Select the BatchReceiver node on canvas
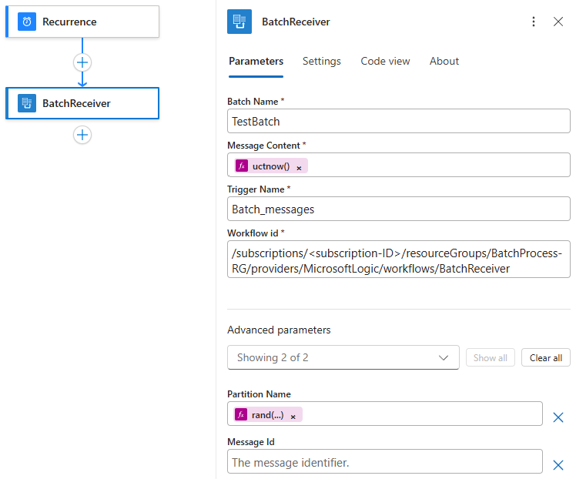The height and width of the screenshot is (479, 576). coord(82,103)
